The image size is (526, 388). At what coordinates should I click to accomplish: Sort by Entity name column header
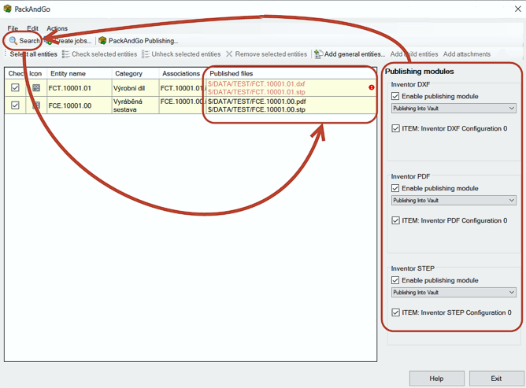pyautogui.click(x=80, y=73)
